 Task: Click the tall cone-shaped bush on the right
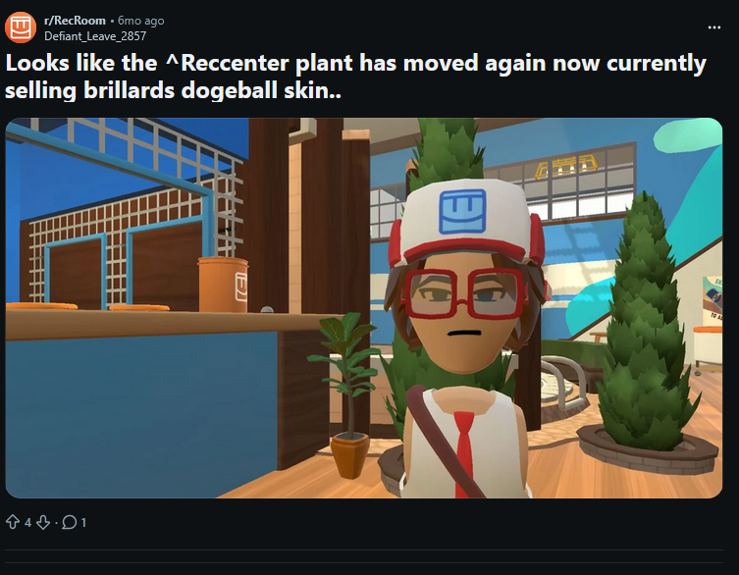pyautogui.click(x=646, y=325)
